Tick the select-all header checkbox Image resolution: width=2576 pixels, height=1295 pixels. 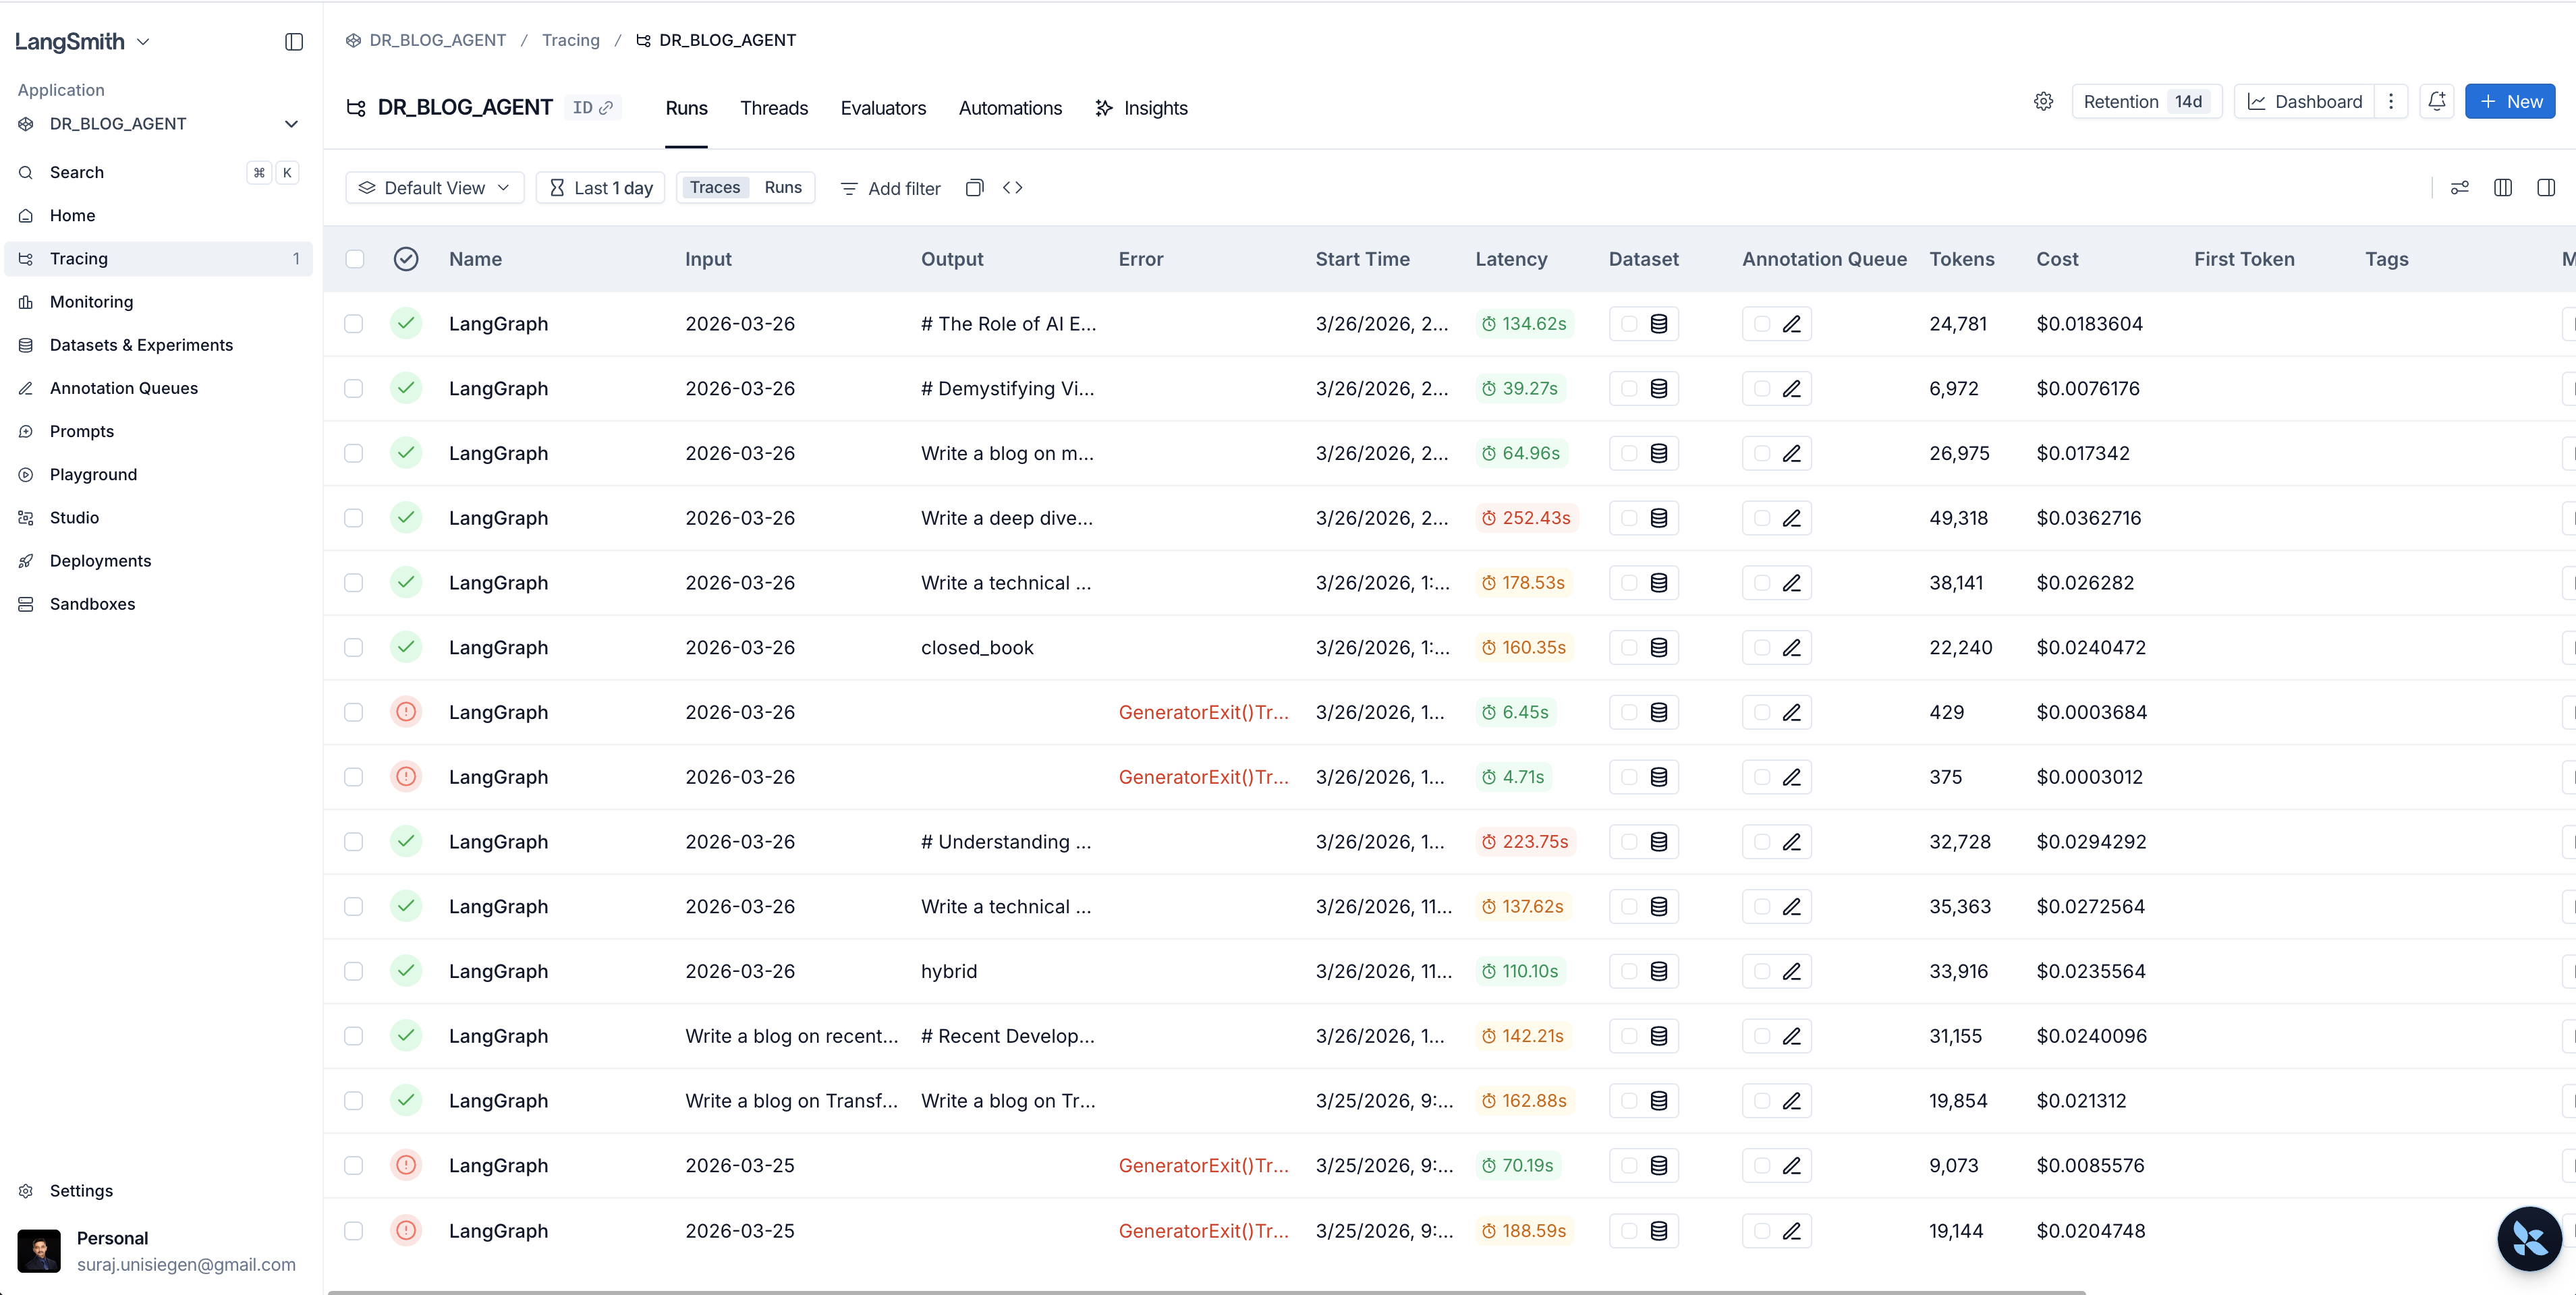[x=354, y=259]
